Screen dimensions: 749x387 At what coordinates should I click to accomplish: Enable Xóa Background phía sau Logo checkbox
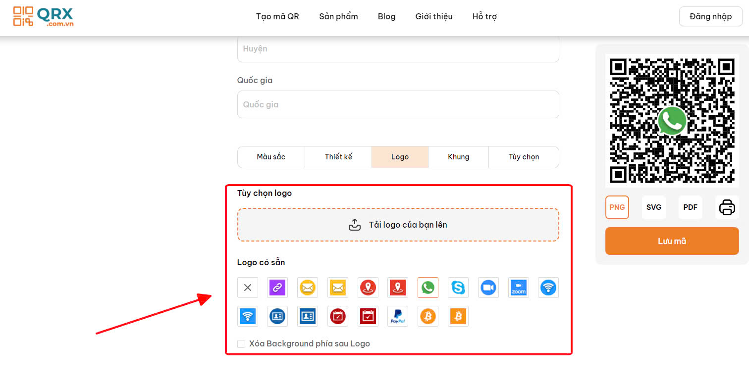tap(241, 344)
